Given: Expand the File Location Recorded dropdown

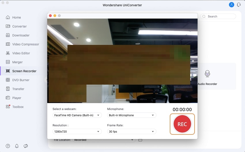Looking at the screenshot, I should click(104, 140).
